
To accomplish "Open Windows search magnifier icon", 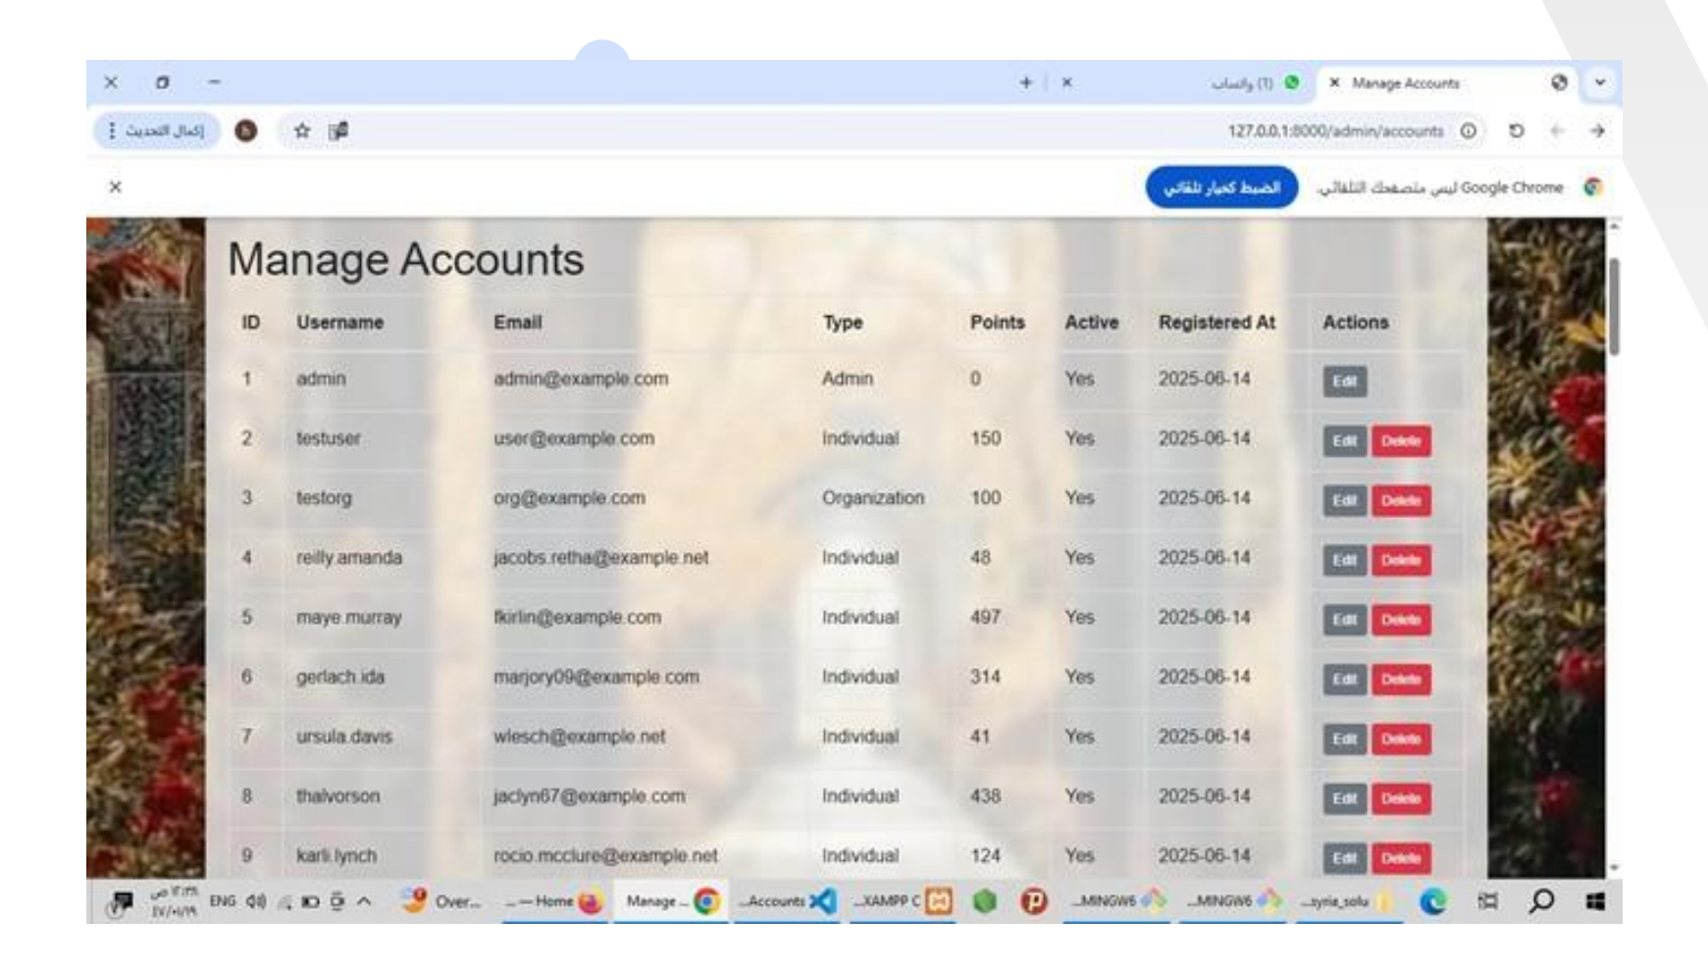I will [1541, 900].
